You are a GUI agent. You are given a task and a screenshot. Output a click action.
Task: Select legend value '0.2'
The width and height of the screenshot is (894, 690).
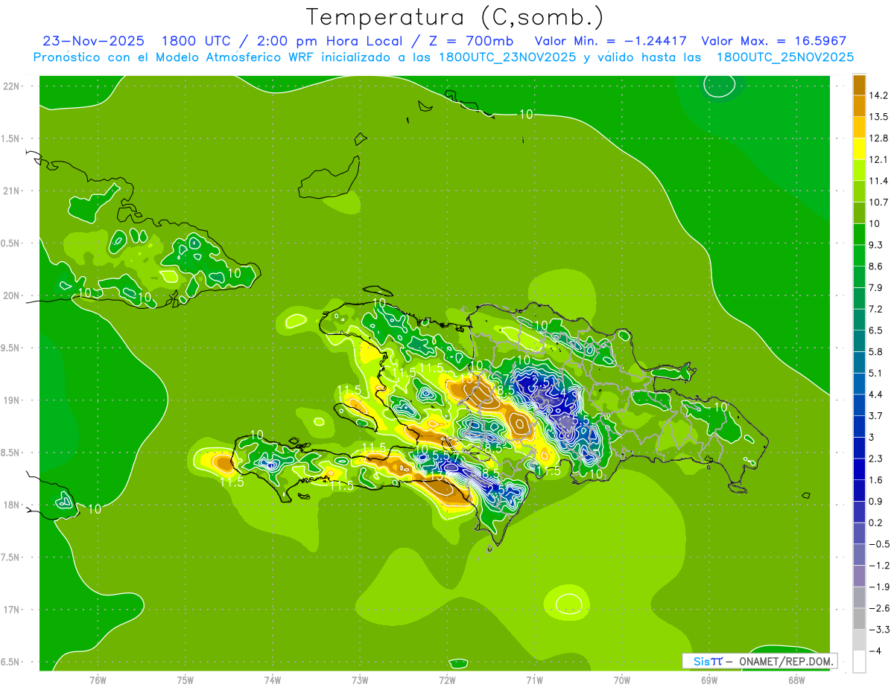coord(876,523)
